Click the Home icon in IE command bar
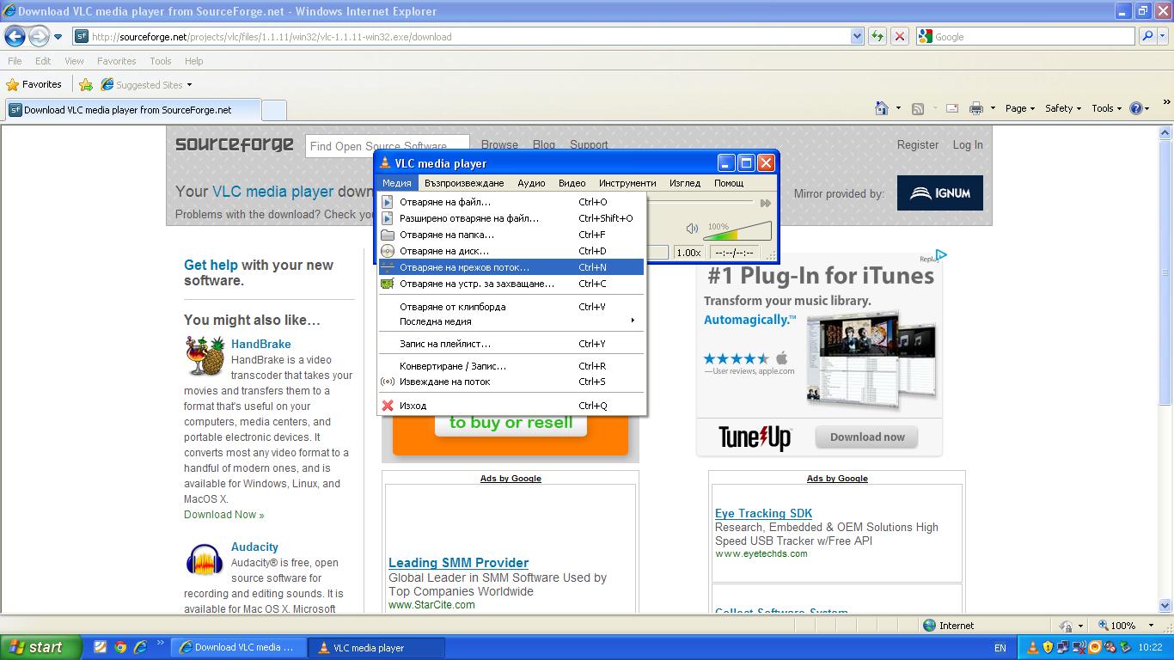This screenshot has width=1174, height=660. (881, 108)
